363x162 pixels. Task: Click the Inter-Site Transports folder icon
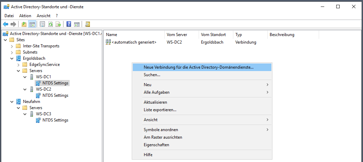click(x=18, y=46)
